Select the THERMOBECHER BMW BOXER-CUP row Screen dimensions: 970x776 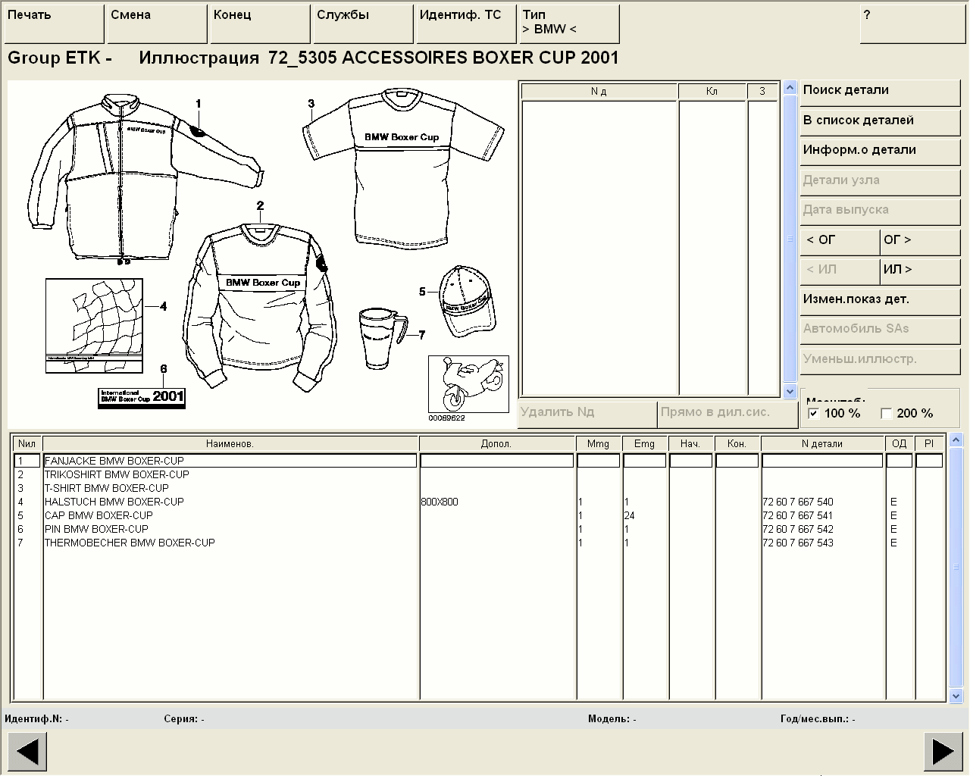click(479, 543)
